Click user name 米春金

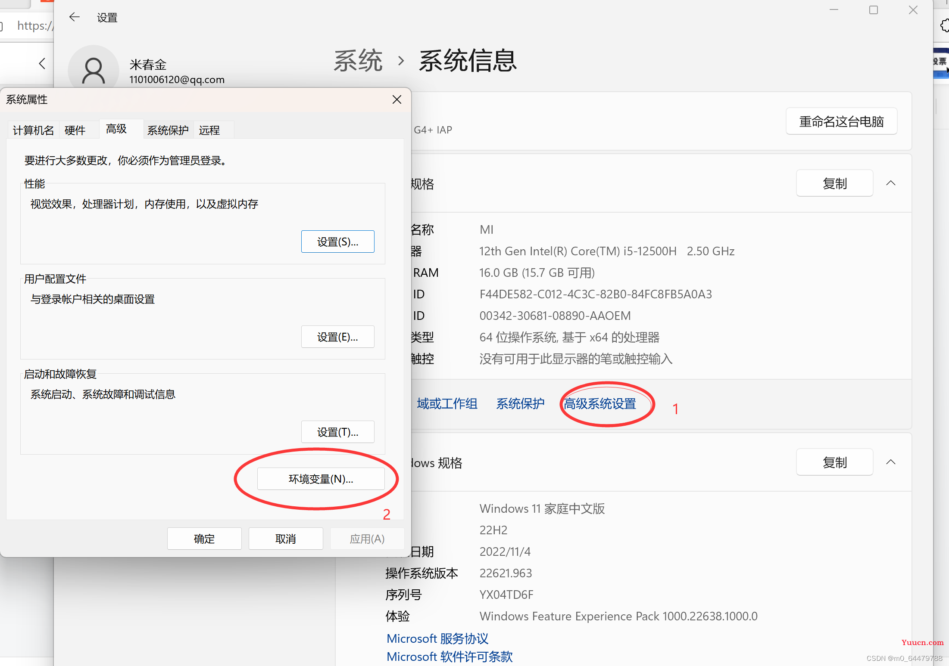(148, 65)
